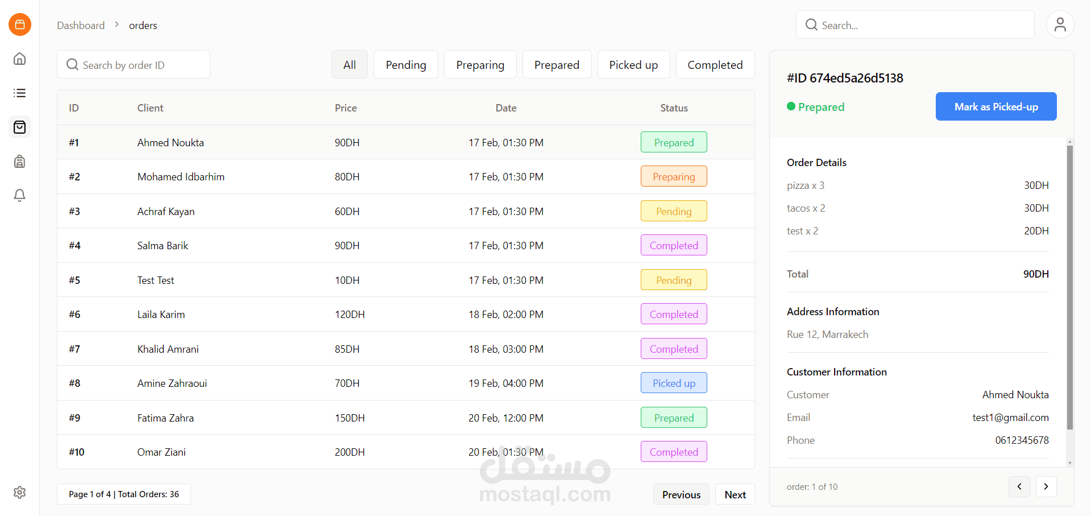Select the Picked up filter tab
The width and height of the screenshot is (1091, 516).
tap(634, 64)
